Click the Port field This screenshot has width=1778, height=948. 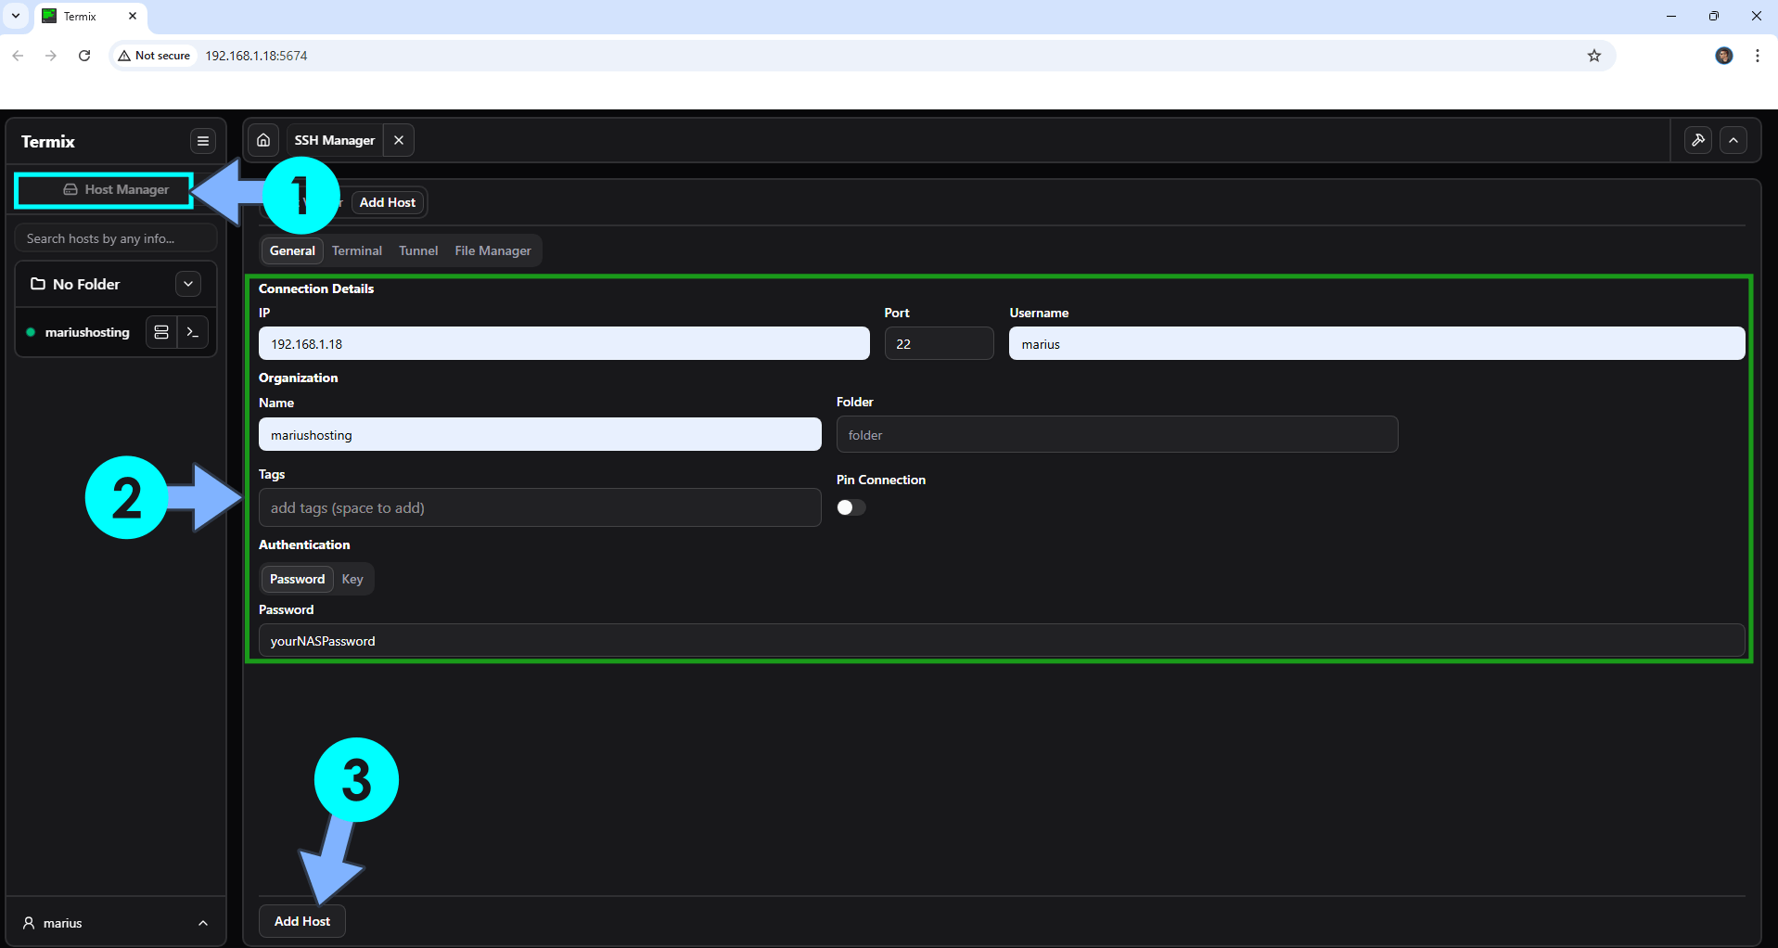click(x=939, y=343)
